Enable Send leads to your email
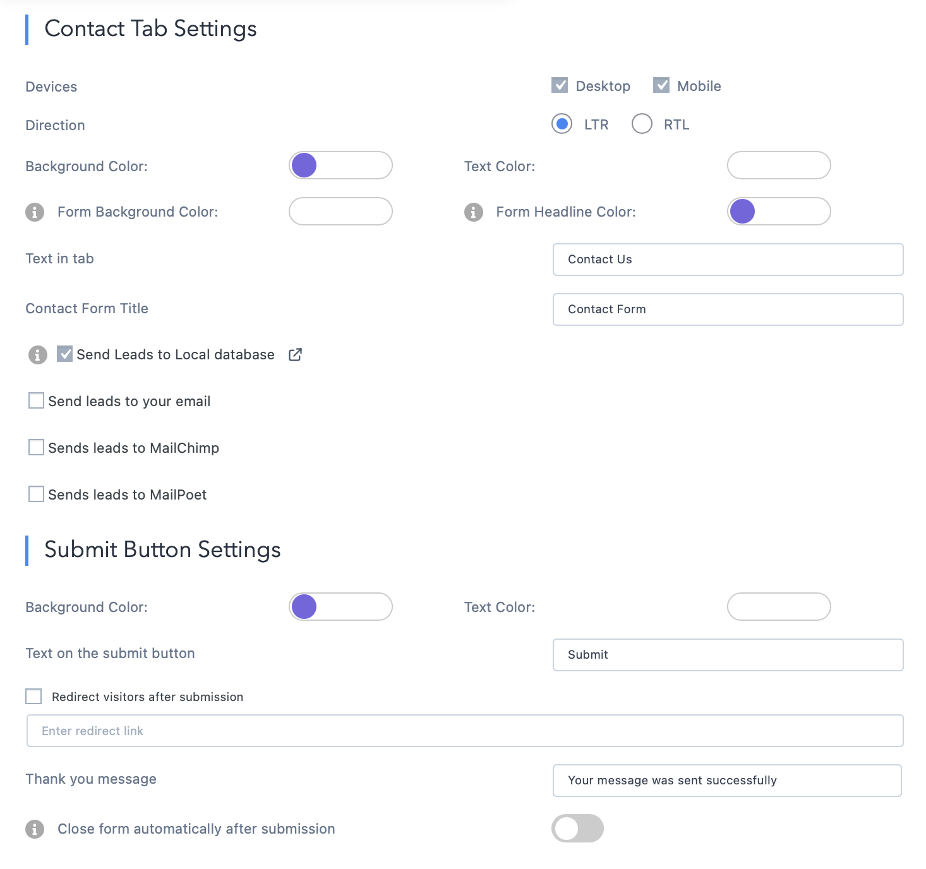The height and width of the screenshot is (869, 926). [x=37, y=401]
